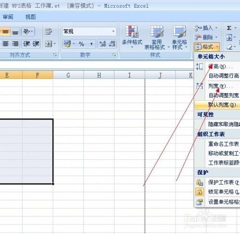Click inside the formula bar
Screen dimensions: 240x234
pos(96,65)
